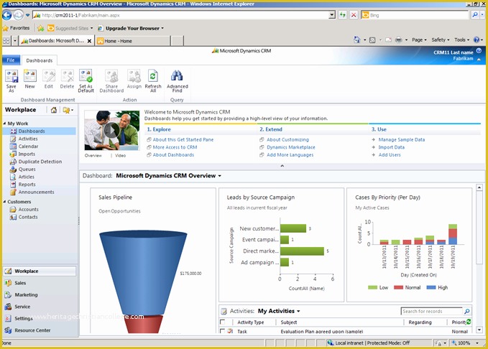Collapse the Get Started pane
Image resolution: width=488 pixels, height=349 pixels.
(282, 166)
